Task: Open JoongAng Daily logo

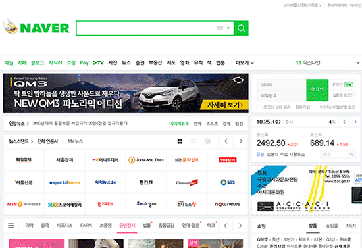Action: coord(146,160)
